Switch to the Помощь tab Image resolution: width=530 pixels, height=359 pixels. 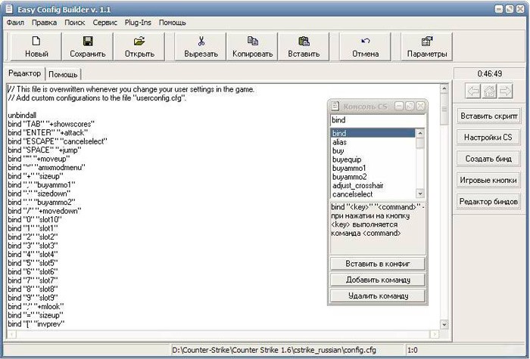pyautogui.click(x=63, y=74)
